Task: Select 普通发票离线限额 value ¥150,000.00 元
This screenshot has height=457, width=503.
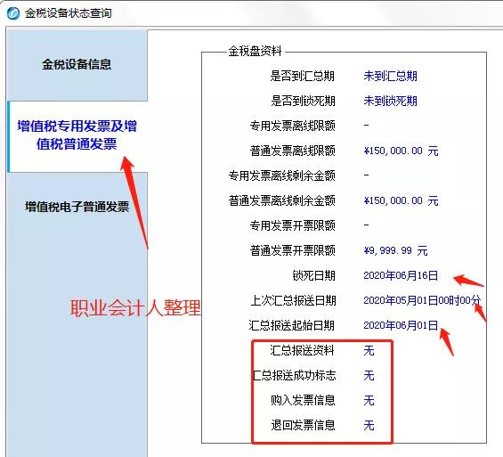Action: tap(401, 151)
